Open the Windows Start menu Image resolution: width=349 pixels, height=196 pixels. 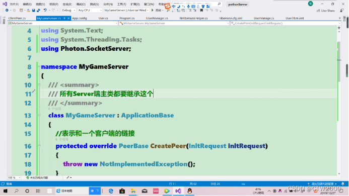[x=6, y=191]
